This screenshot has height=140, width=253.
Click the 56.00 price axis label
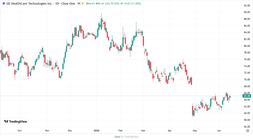point(247,127)
